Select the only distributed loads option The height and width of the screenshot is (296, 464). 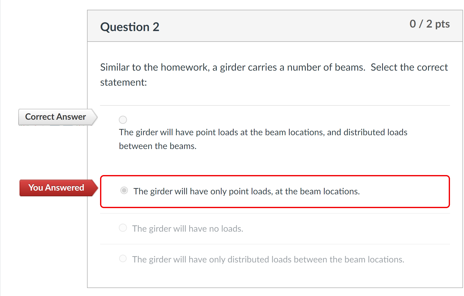click(123, 259)
